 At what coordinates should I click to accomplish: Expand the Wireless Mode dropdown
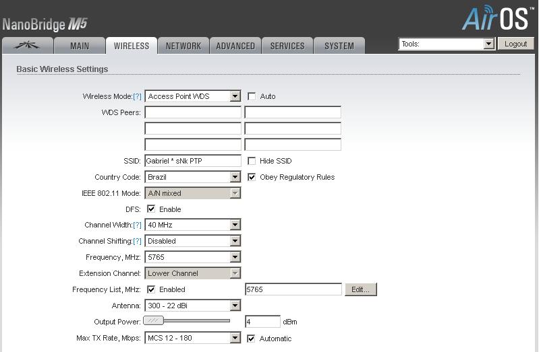[192, 96]
